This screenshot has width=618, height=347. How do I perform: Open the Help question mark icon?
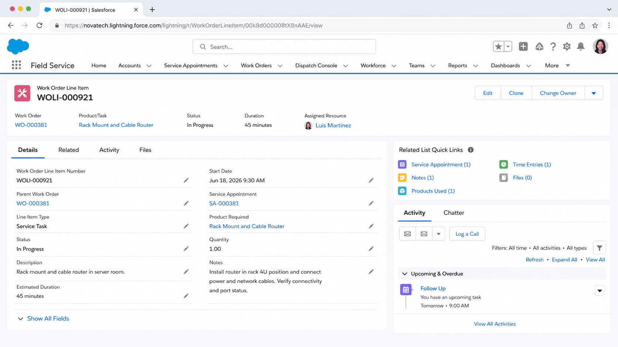(x=553, y=46)
